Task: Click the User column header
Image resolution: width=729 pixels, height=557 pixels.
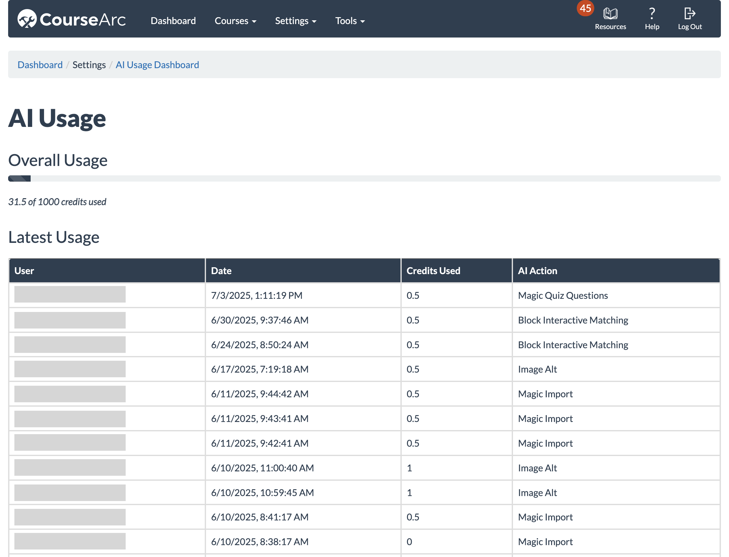Action: point(24,271)
